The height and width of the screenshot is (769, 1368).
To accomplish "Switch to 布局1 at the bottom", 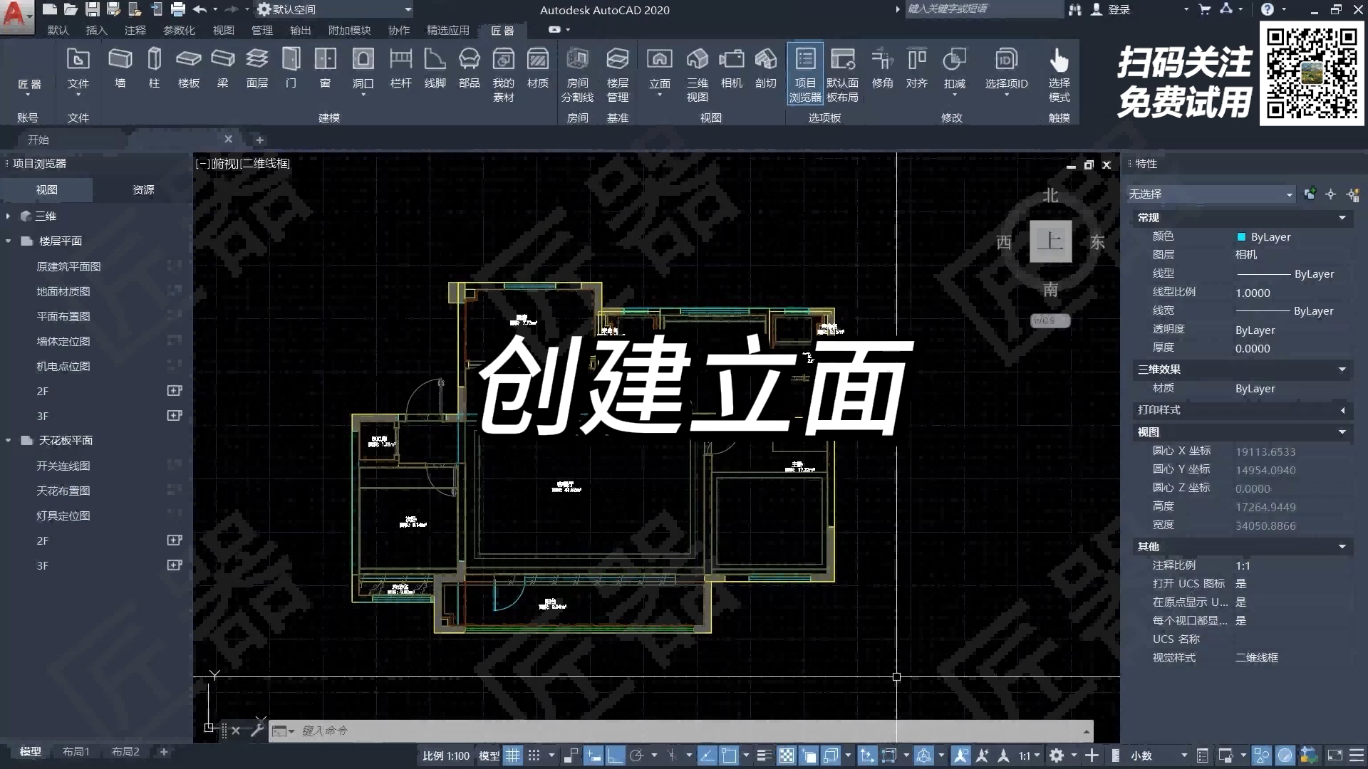I will click(76, 751).
